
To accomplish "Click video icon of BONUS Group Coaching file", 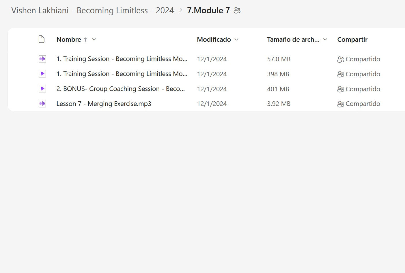I will [42, 89].
